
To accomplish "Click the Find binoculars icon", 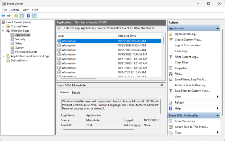I will [x=171, y=74].
